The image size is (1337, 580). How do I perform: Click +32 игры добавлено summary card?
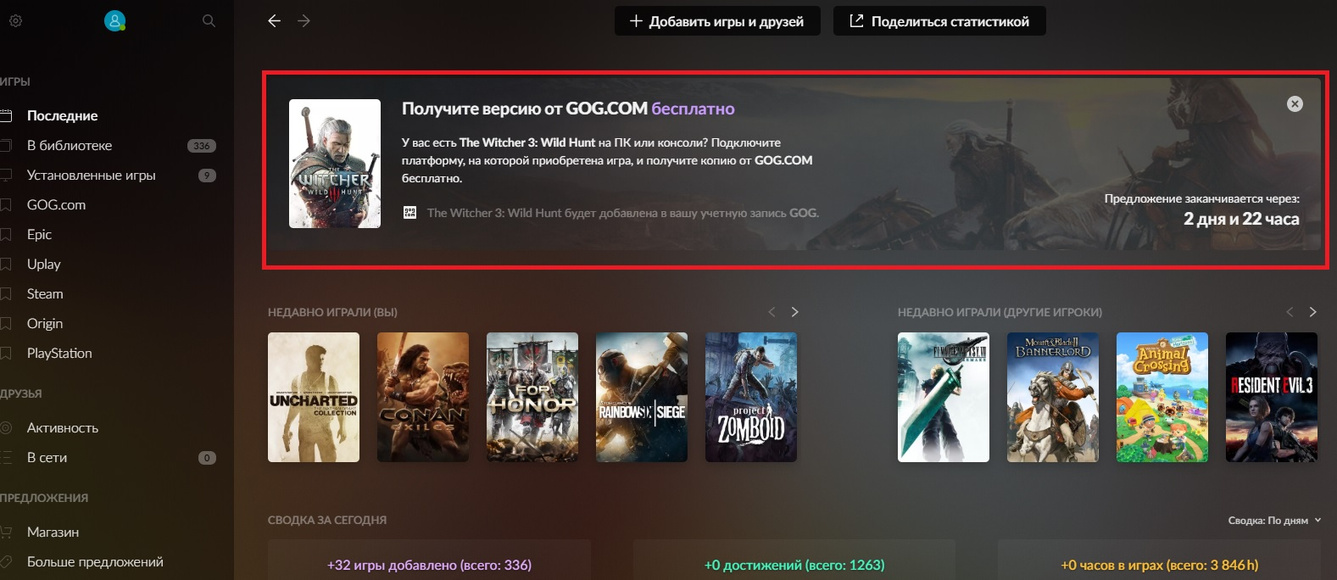429,560
